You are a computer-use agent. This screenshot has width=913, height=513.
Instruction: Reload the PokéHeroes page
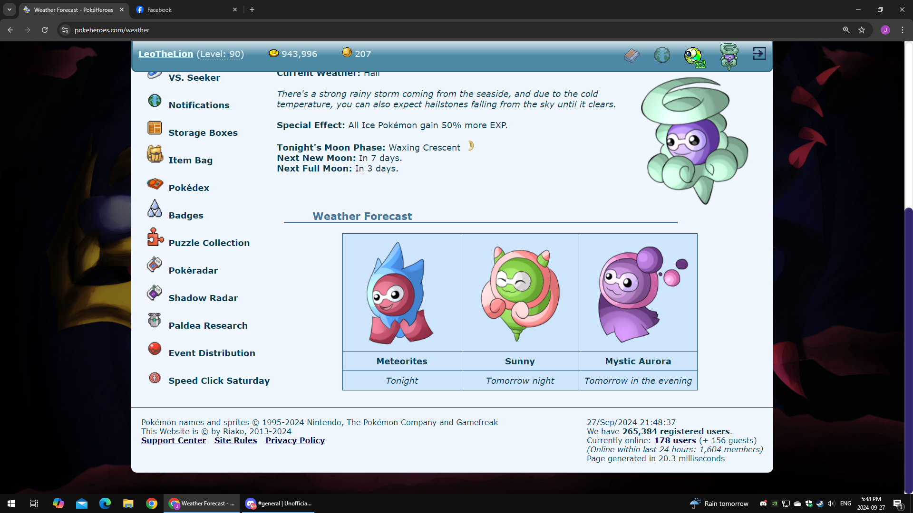45,30
